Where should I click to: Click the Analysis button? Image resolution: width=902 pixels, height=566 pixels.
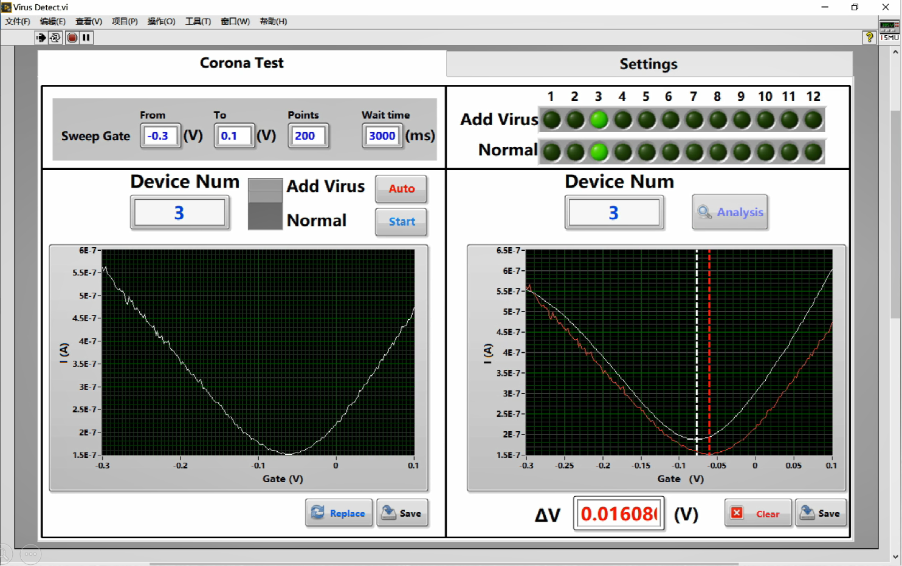pyautogui.click(x=730, y=212)
